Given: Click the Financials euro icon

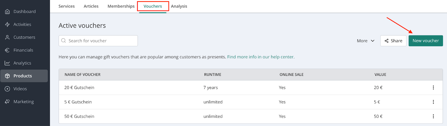Looking at the screenshot, I should (x=7, y=50).
